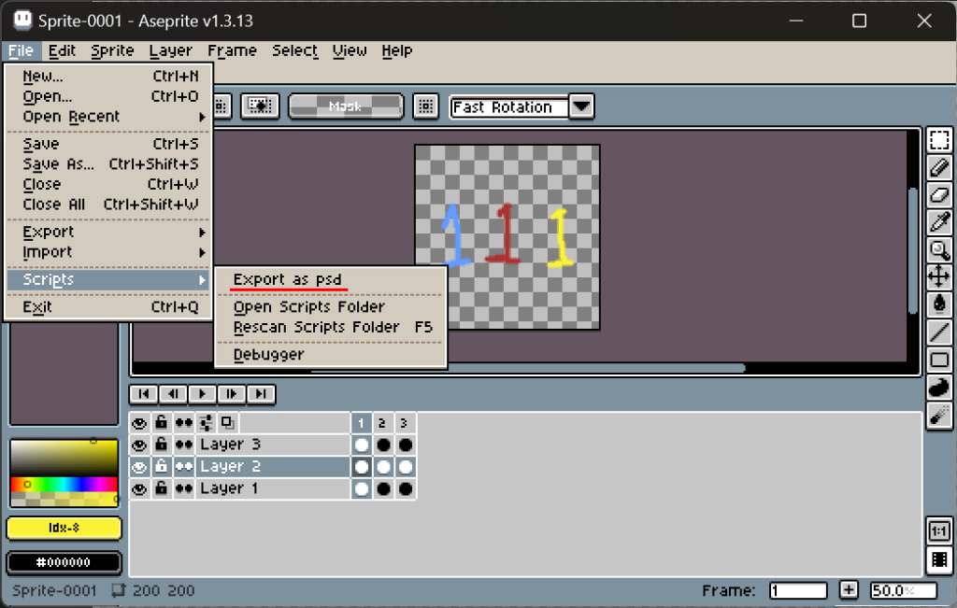
Task: Select the Rectangular Marquee tool
Action: tap(939, 140)
